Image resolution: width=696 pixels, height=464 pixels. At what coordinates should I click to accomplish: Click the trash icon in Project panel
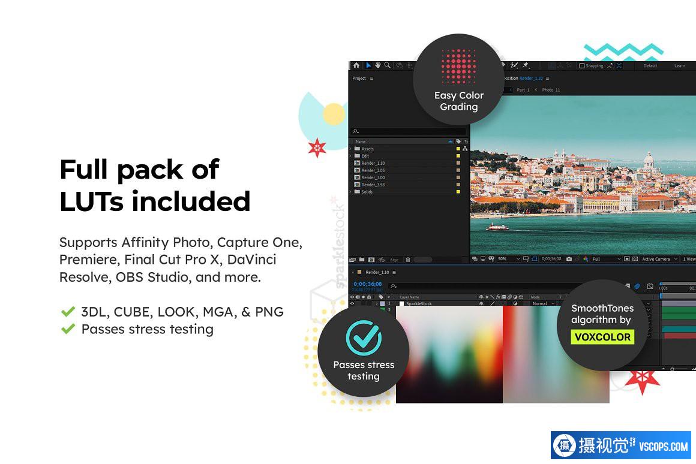click(x=408, y=260)
